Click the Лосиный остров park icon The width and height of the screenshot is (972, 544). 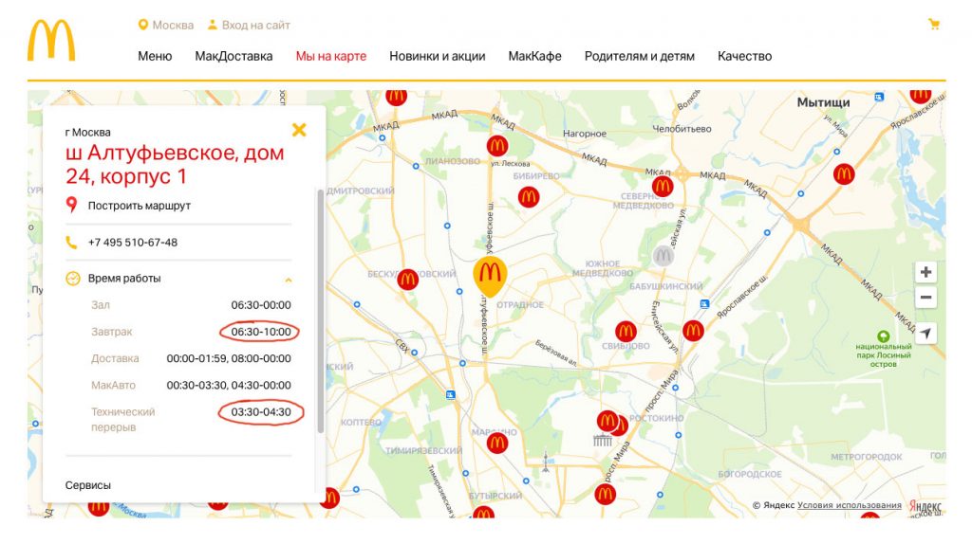click(x=884, y=336)
